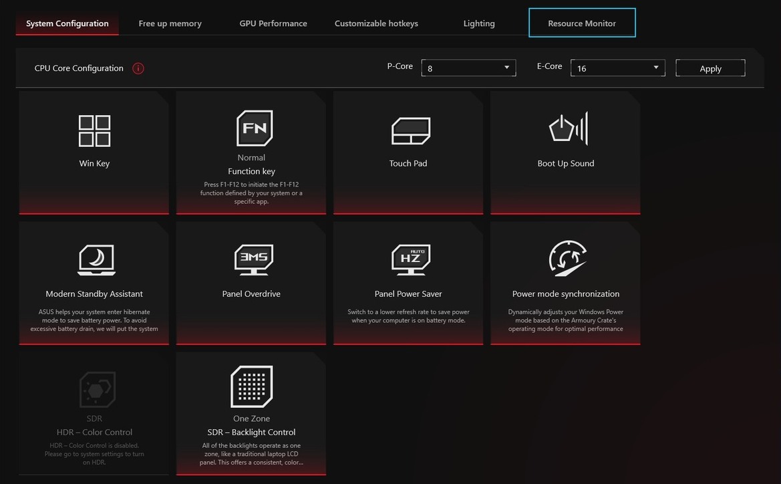Click the HDR – Color Control title
The width and height of the screenshot is (781, 484).
tap(94, 432)
